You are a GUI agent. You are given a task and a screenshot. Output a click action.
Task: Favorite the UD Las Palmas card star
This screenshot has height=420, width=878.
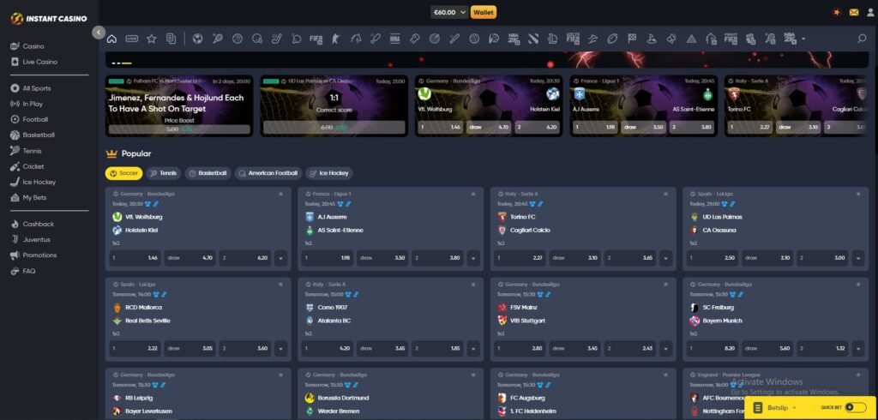[858, 194]
